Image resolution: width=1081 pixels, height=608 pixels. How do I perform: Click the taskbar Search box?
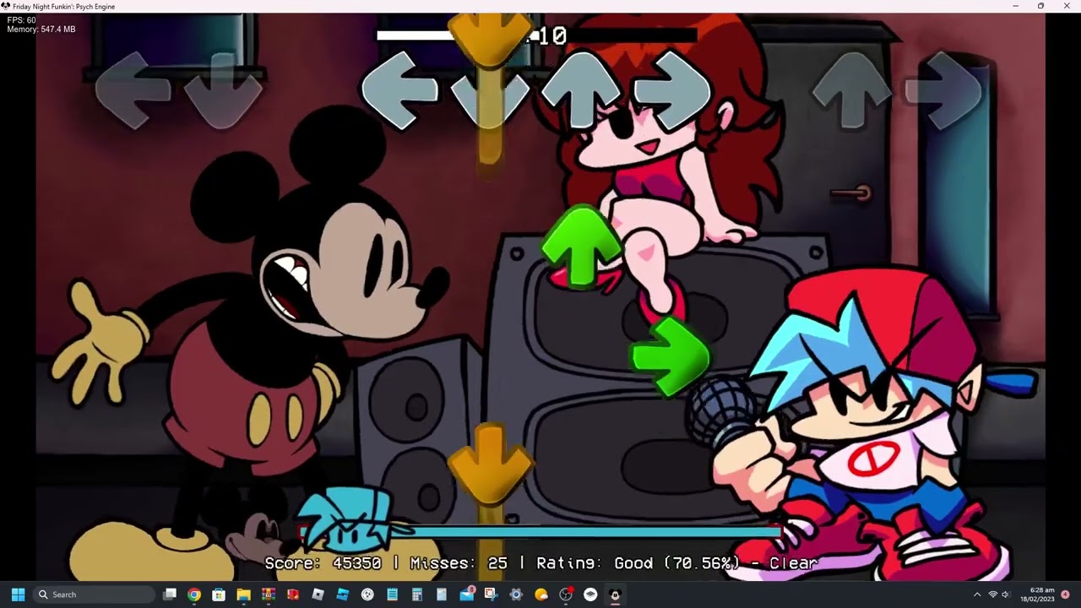point(94,594)
